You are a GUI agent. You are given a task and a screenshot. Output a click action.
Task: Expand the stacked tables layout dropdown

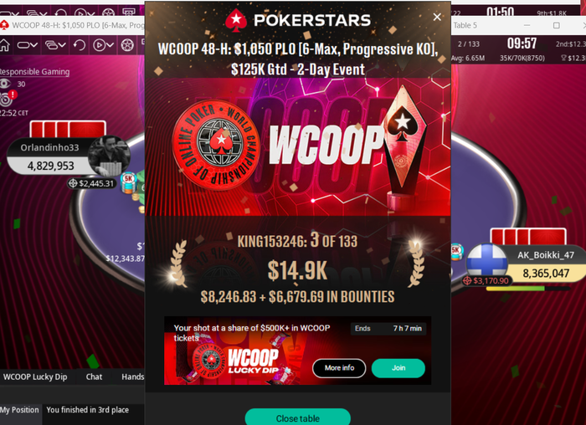[55, 45]
